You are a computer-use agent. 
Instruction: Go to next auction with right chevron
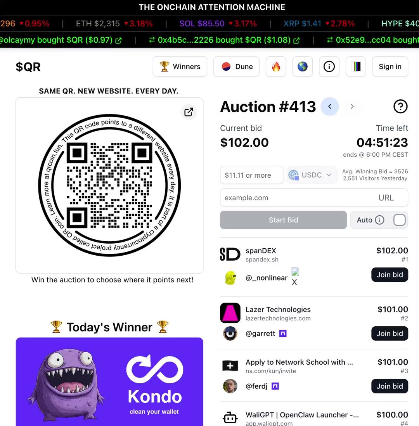352,106
